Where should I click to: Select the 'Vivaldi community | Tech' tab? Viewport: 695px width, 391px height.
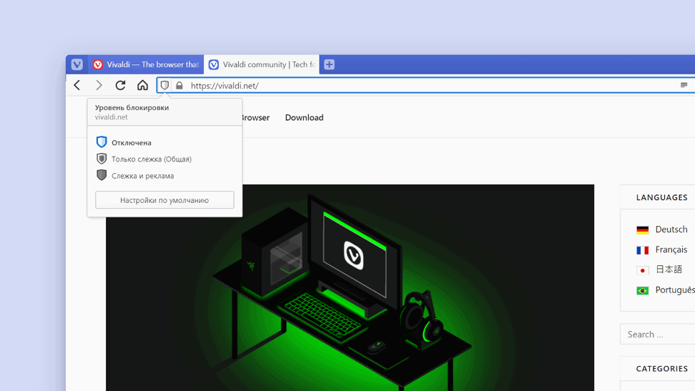click(262, 64)
